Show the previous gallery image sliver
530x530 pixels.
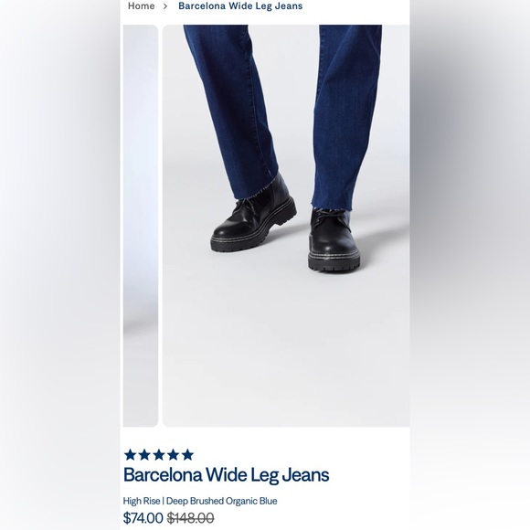141,226
